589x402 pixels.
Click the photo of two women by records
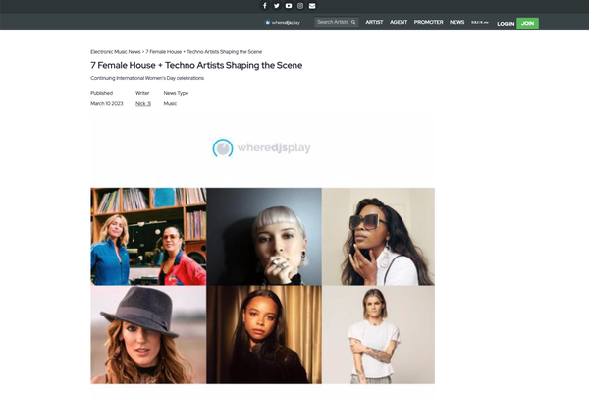(x=148, y=236)
